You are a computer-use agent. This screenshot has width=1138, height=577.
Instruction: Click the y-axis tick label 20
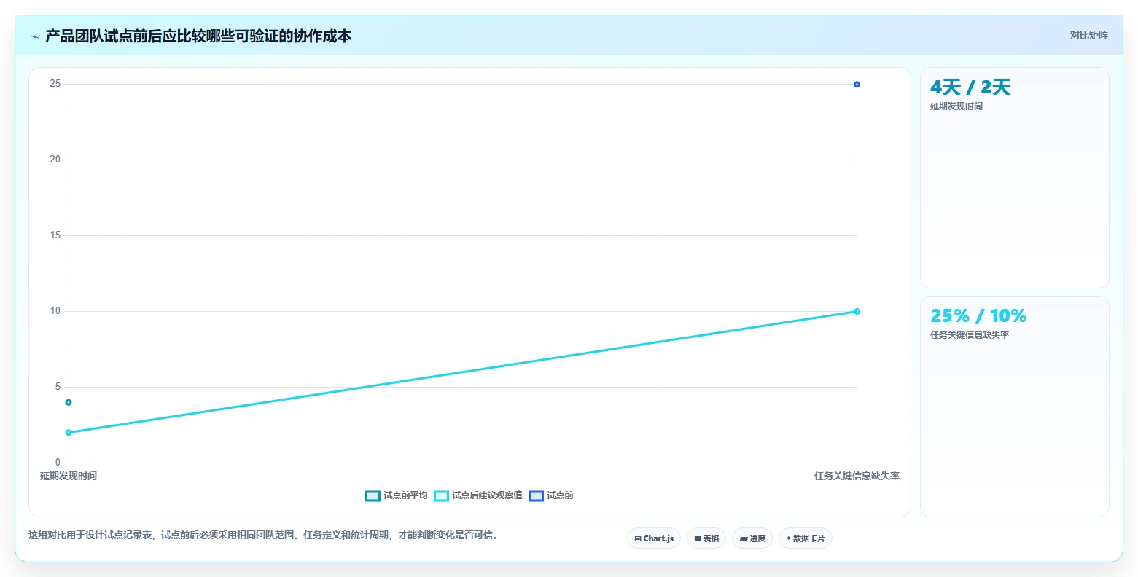[55, 160]
